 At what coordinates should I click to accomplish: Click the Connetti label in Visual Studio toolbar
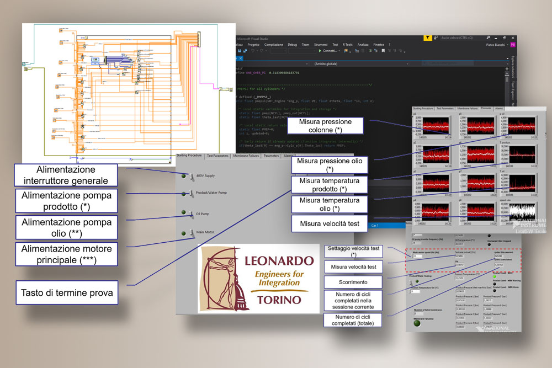[x=330, y=51]
